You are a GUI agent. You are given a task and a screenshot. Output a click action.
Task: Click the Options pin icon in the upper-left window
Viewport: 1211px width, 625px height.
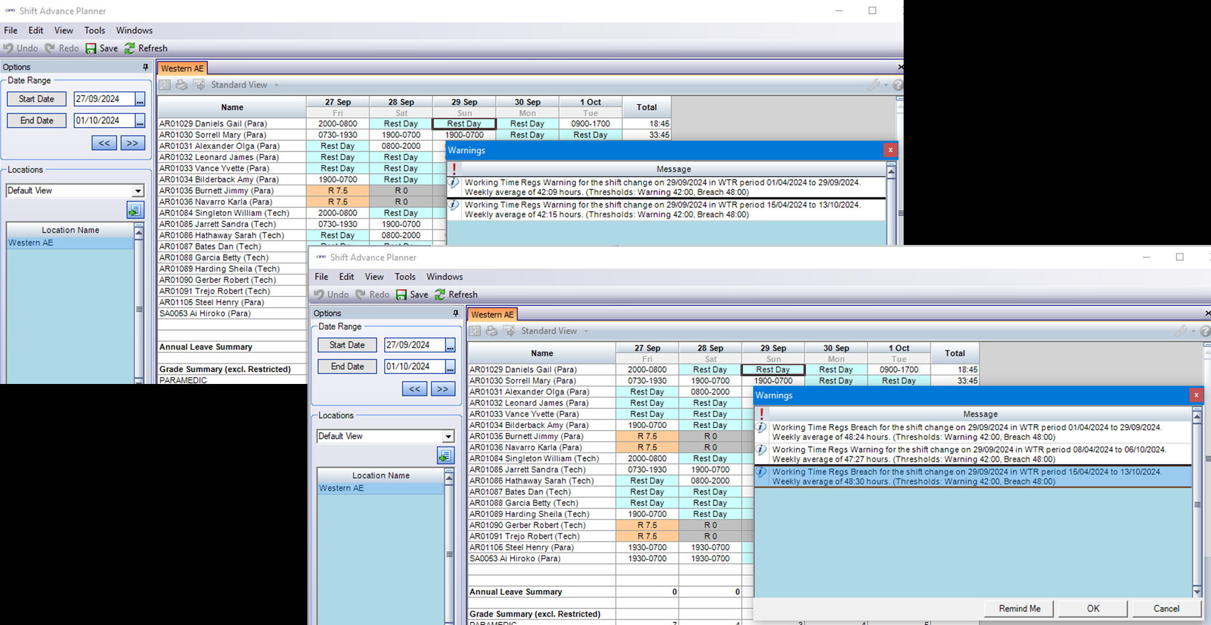[145, 67]
